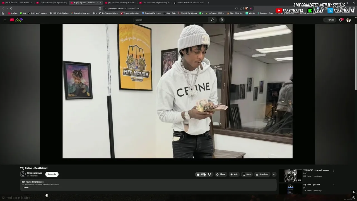Close the Yfg Fatso - Bestfriend tab
Viewport: 357px width, 201px height.
click(100, 3)
